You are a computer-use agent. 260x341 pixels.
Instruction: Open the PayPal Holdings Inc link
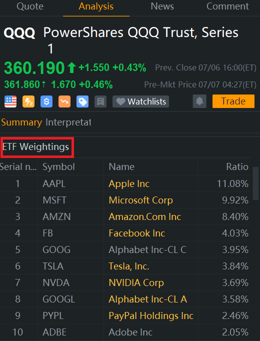click(x=151, y=316)
